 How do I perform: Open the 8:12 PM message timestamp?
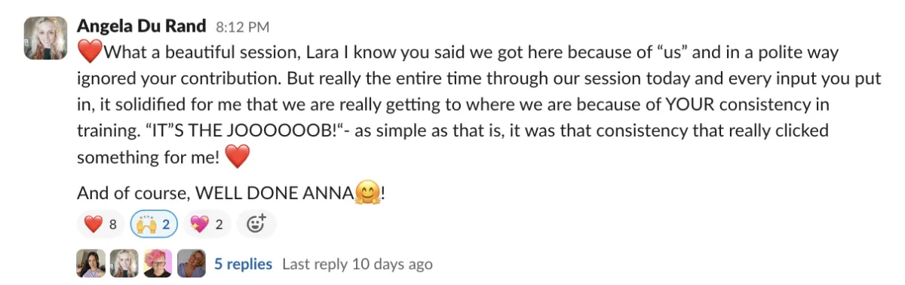(x=242, y=27)
